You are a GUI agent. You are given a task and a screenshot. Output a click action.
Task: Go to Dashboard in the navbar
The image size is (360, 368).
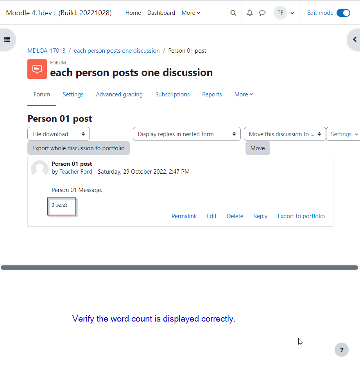coord(161,13)
